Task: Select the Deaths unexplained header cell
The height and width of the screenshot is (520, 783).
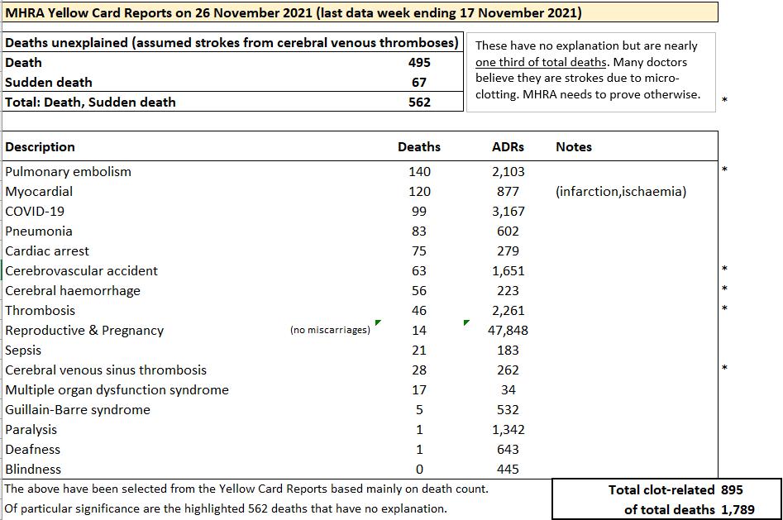Action: point(232,42)
